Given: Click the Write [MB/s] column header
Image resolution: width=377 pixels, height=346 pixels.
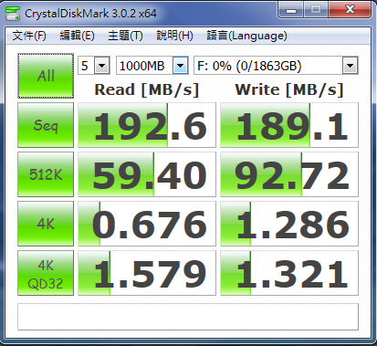Looking at the screenshot, I should click(289, 90).
